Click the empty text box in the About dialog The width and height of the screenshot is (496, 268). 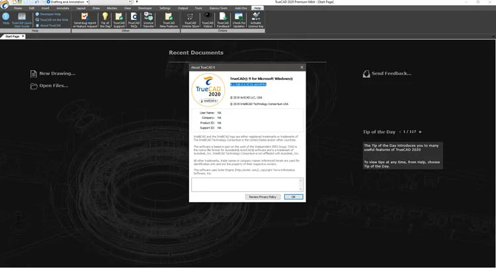(x=247, y=185)
